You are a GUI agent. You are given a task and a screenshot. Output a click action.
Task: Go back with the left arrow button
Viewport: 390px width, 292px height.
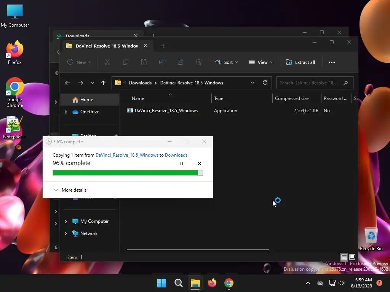(67, 83)
